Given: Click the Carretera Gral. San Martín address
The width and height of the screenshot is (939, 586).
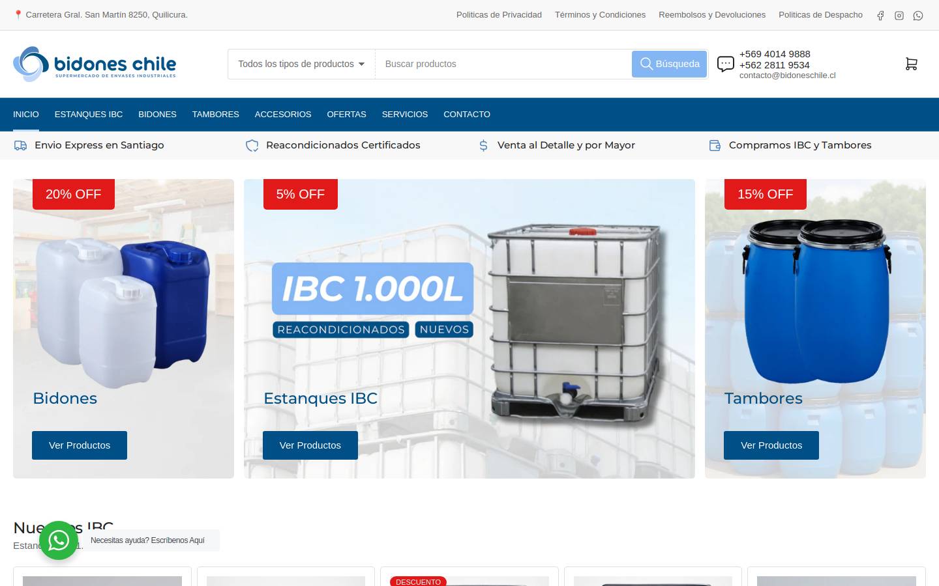Looking at the screenshot, I should 106,15.
